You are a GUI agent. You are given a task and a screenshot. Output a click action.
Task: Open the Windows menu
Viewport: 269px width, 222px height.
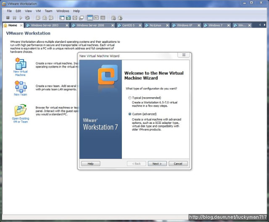click(x=63, y=11)
